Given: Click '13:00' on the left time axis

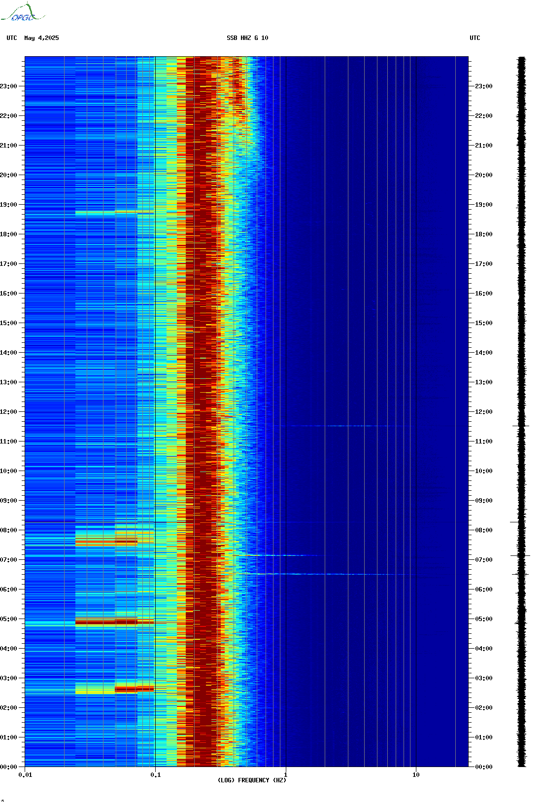Looking at the screenshot, I should (8, 382).
